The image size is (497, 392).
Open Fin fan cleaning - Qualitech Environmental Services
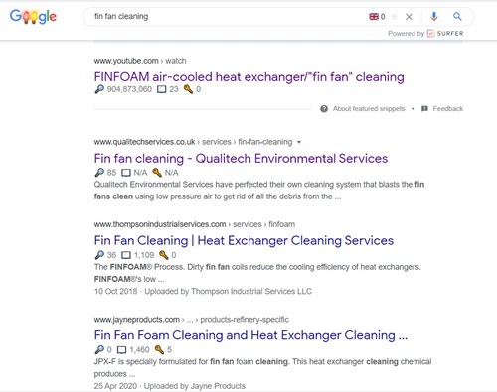[x=241, y=159]
